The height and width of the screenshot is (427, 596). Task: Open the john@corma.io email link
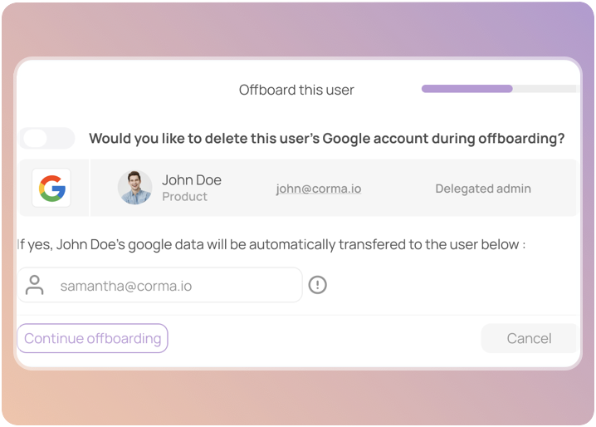(x=319, y=189)
